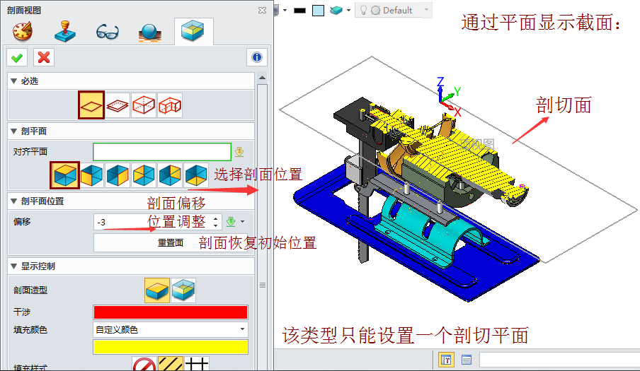Confirm with the green checkmark button

tap(17, 57)
